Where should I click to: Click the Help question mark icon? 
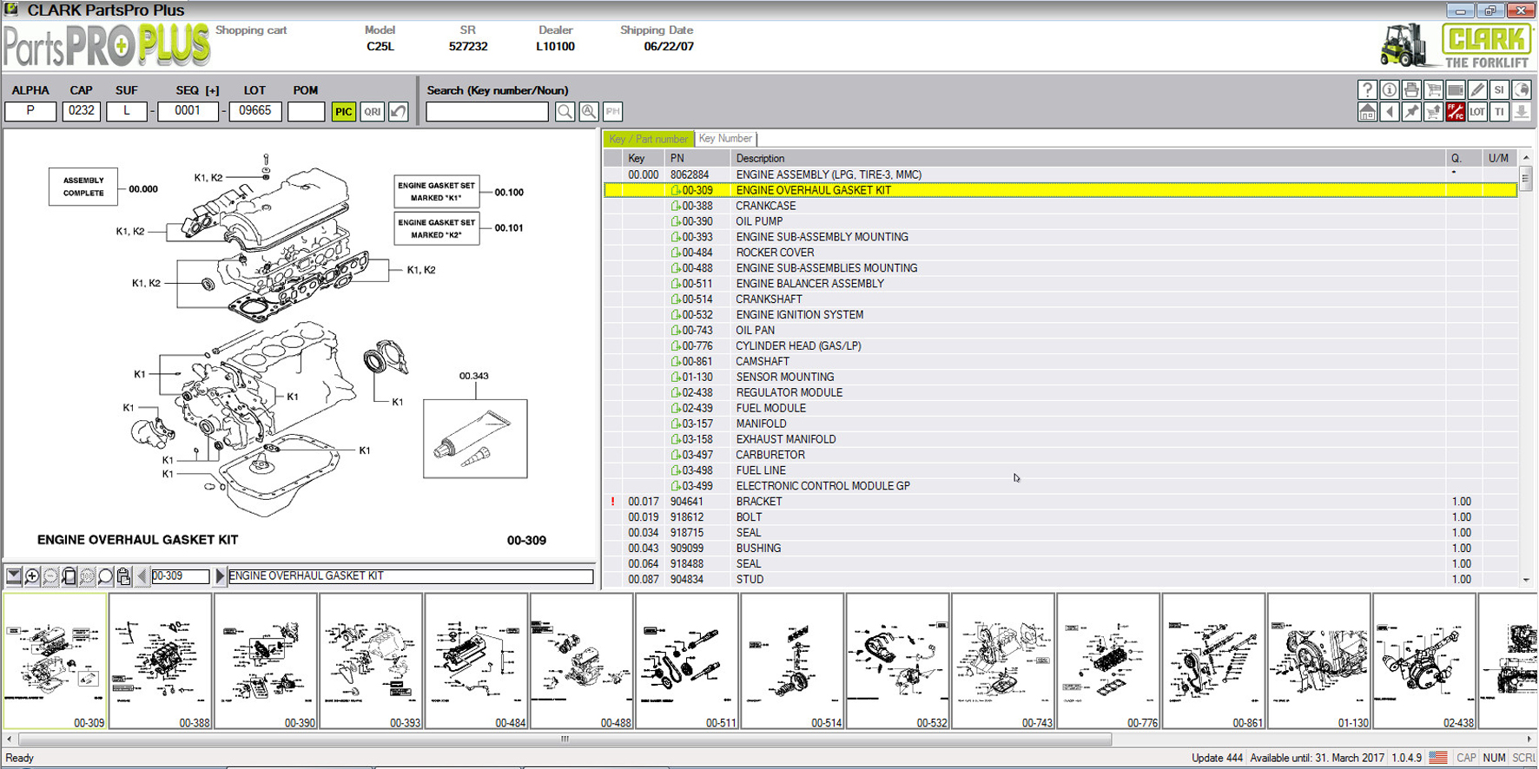[x=1367, y=89]
